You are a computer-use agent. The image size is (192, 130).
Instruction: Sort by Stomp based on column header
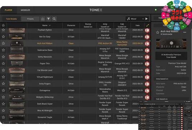(88, 25)
